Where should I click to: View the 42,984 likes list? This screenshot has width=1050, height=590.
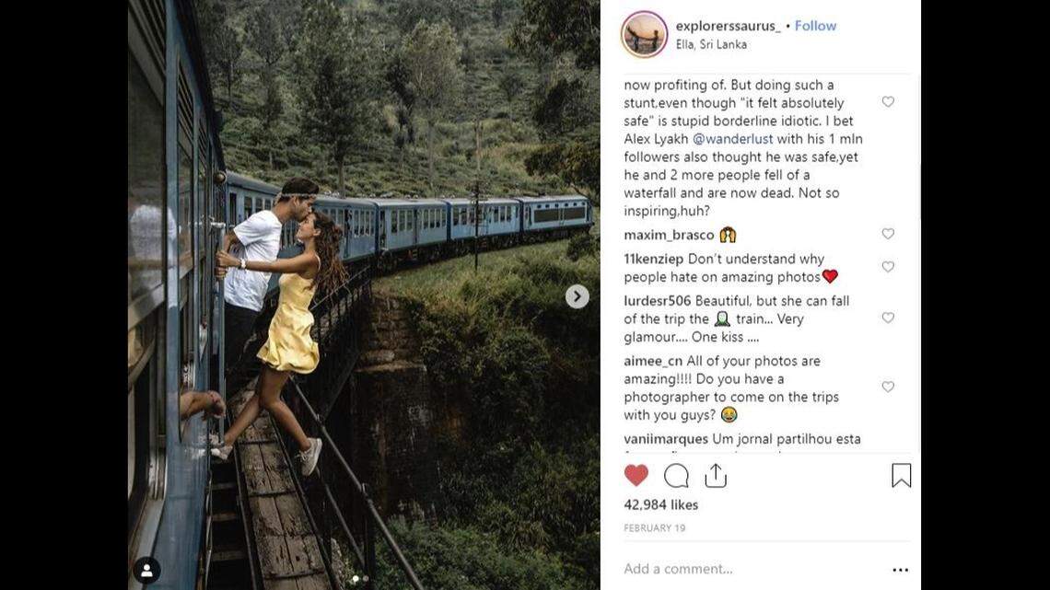[660, 504]
